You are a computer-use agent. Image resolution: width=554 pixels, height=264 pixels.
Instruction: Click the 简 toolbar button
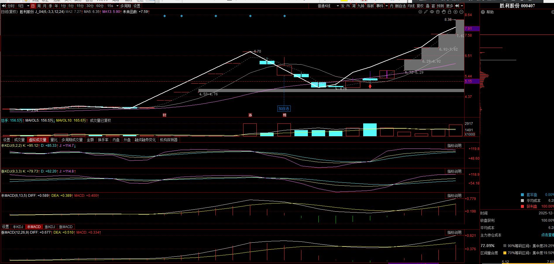[x=354, y=6]
